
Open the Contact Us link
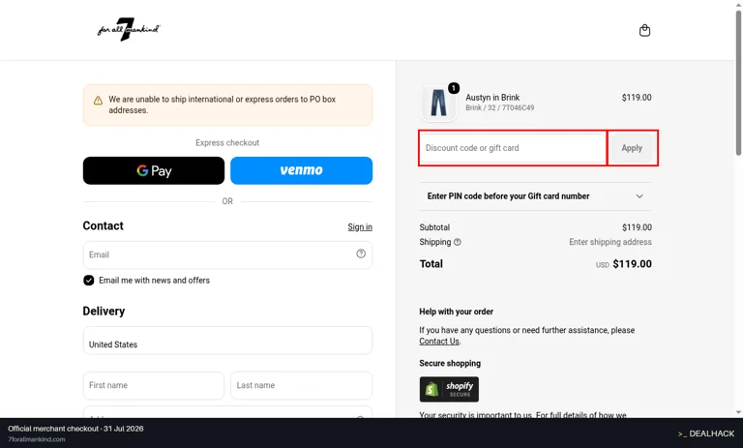pyautogui.click(x=439, y=342)
